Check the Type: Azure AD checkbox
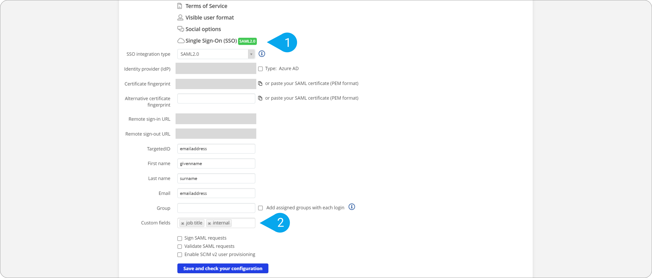652x278 pixels. click(260, 69)
